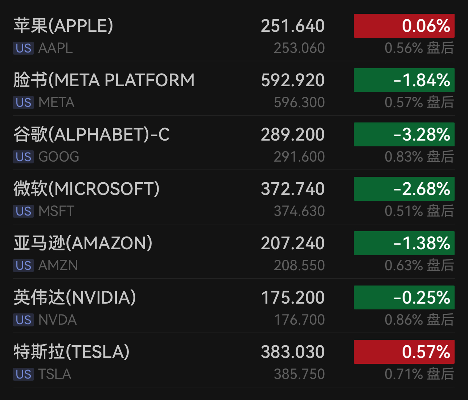Click the US market badge next to TSLA

pyautogui.click(x=23, y=374)
